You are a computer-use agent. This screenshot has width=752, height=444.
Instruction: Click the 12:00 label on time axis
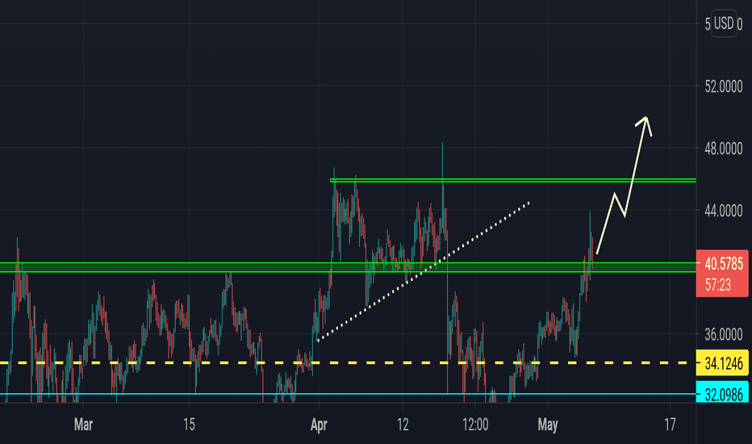[475, 425]
